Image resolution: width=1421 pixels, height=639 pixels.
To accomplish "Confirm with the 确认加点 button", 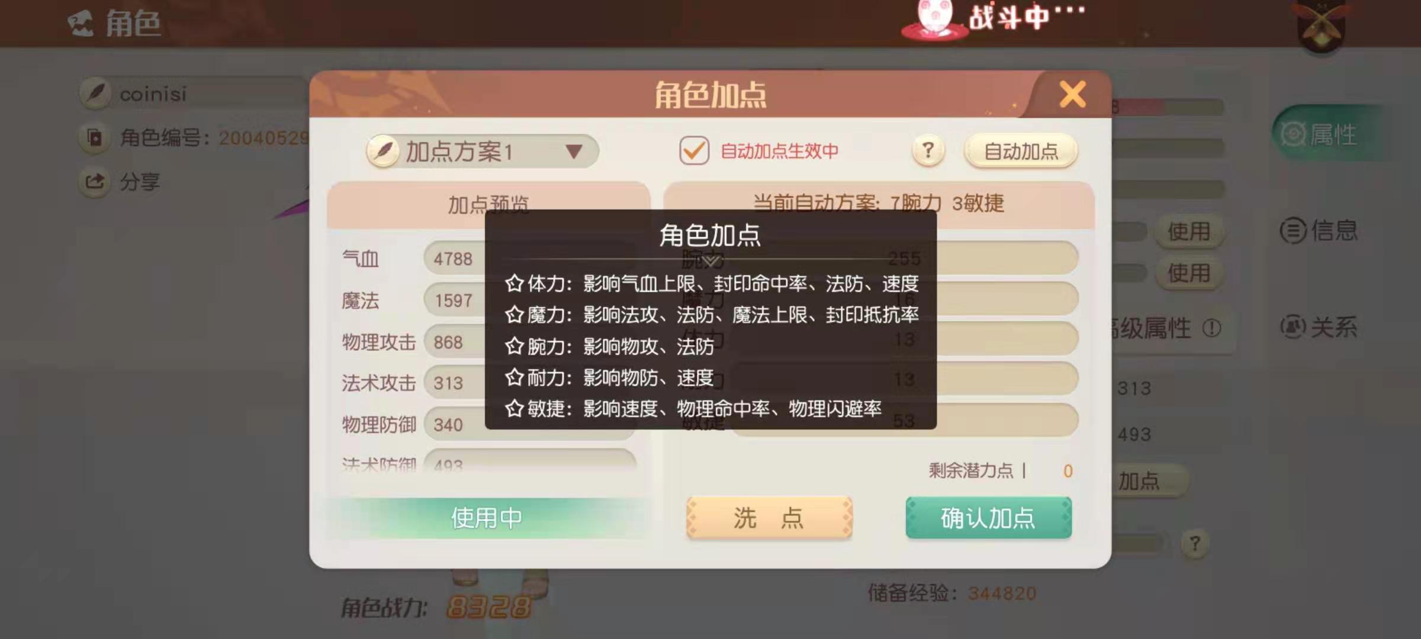I will 988,518.
